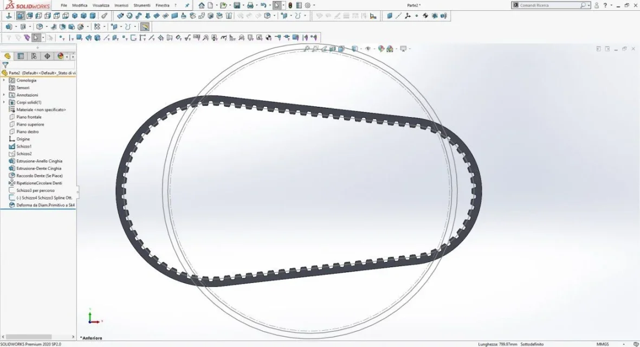Open the search field dropdown arrow

[x=589, y=6]
